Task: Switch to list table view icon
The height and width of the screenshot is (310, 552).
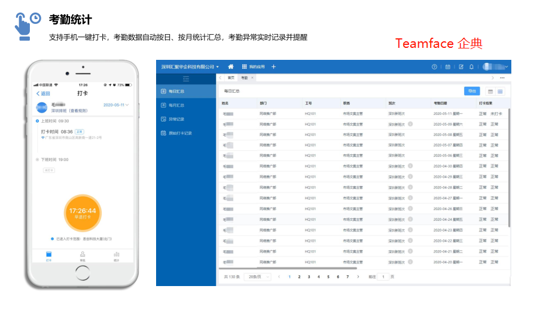Action: pyautogui.click(x=490, y=92)
